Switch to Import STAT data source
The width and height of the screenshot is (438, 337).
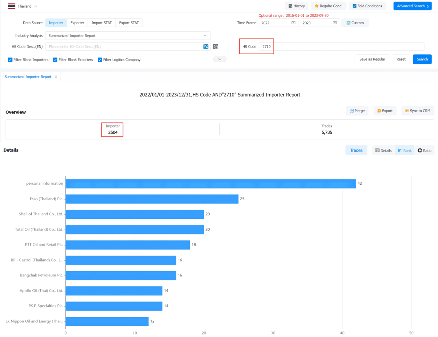coord(102,23)
